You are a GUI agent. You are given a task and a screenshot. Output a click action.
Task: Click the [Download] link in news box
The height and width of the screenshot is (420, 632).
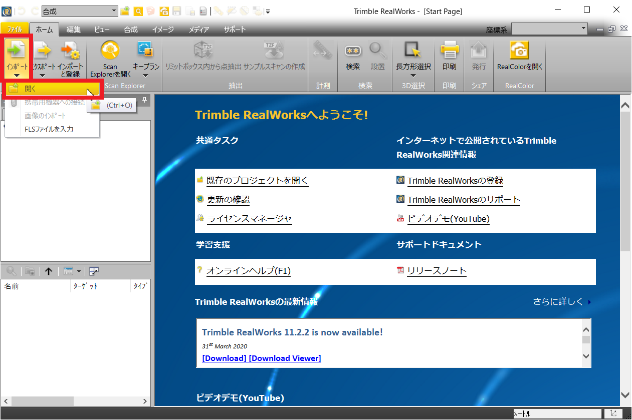pyautogui.click(x=224, y=358)
